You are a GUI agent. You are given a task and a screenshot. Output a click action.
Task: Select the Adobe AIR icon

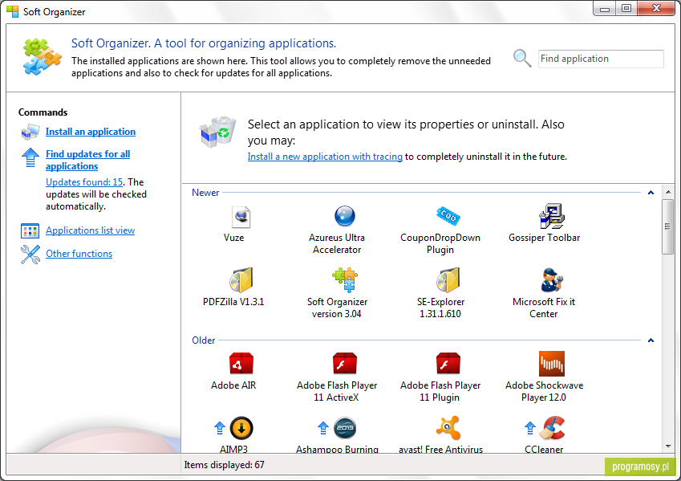pos(241,364)
